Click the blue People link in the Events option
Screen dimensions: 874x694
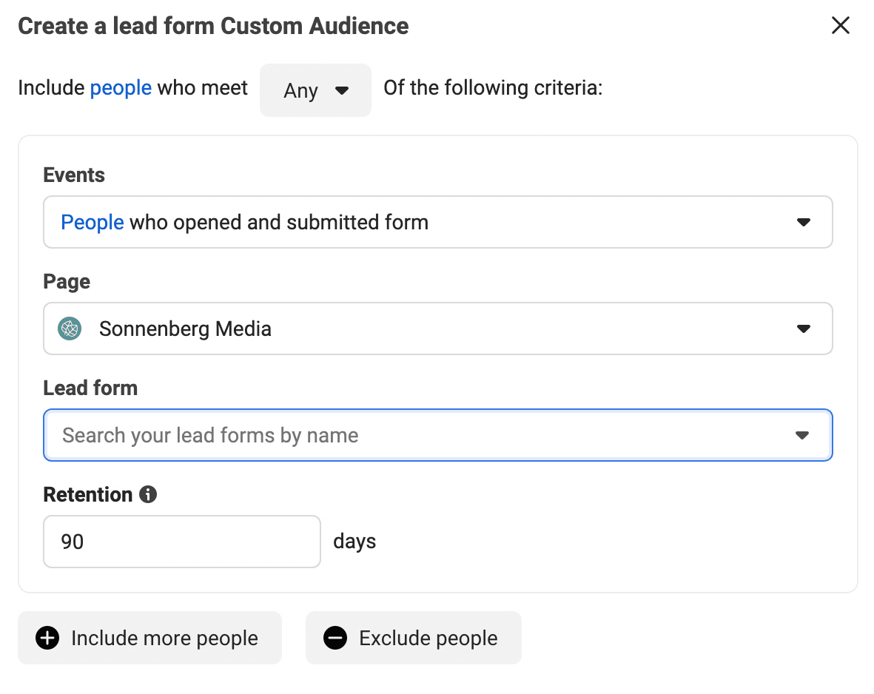tap(92, 222)
